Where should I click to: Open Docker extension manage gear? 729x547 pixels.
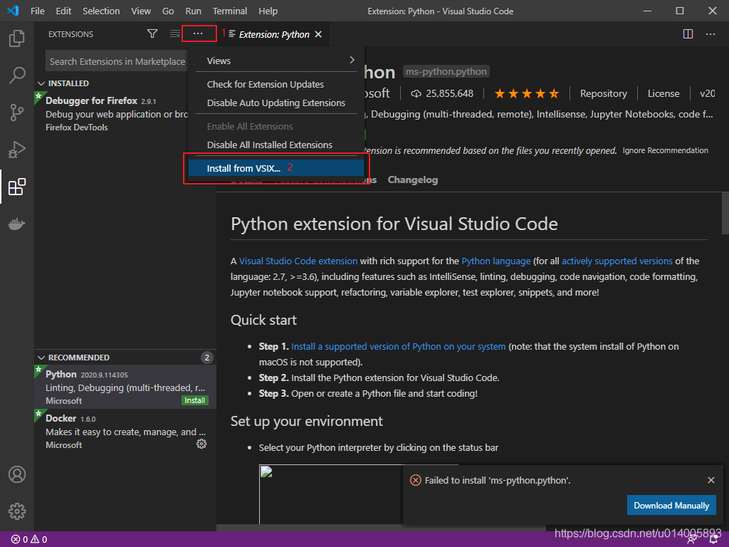[x=201, y=444]
